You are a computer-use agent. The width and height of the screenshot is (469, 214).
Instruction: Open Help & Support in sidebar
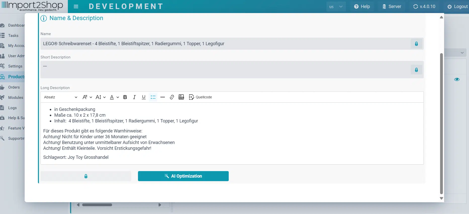12,118
